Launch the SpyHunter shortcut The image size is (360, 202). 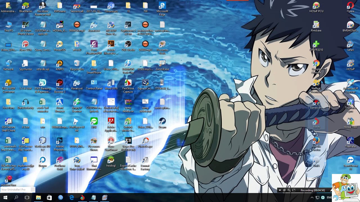[x=26, y=66]
